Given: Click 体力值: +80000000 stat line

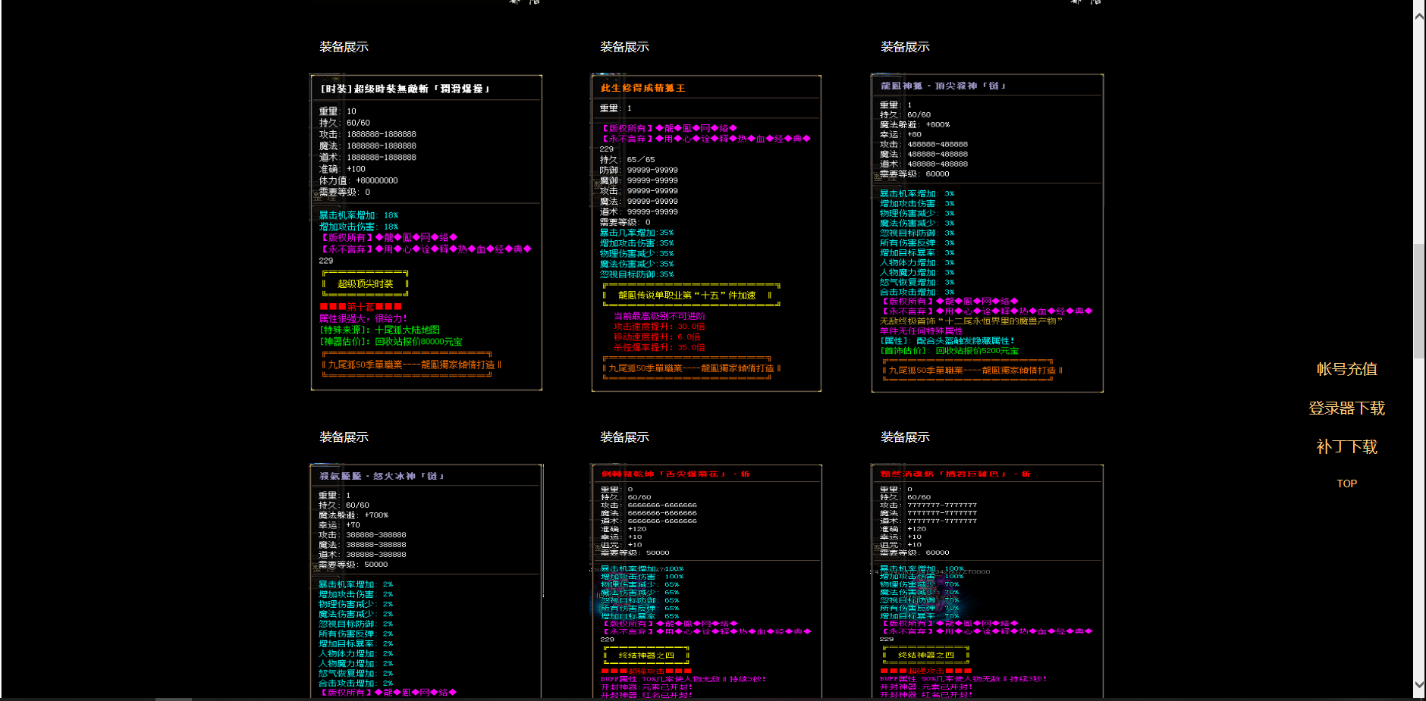Looking at the screenshot, I should click(x=358, y=180).
